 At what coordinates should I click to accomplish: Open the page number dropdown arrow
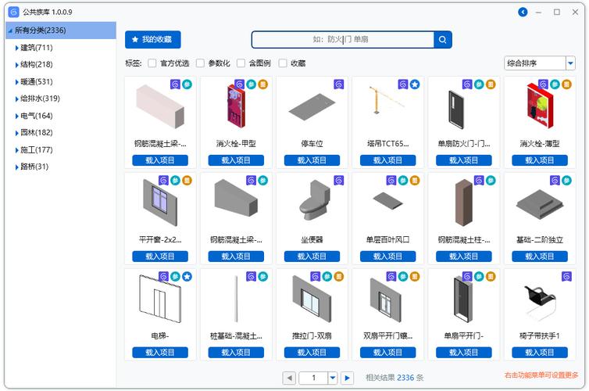pos(333,378)
